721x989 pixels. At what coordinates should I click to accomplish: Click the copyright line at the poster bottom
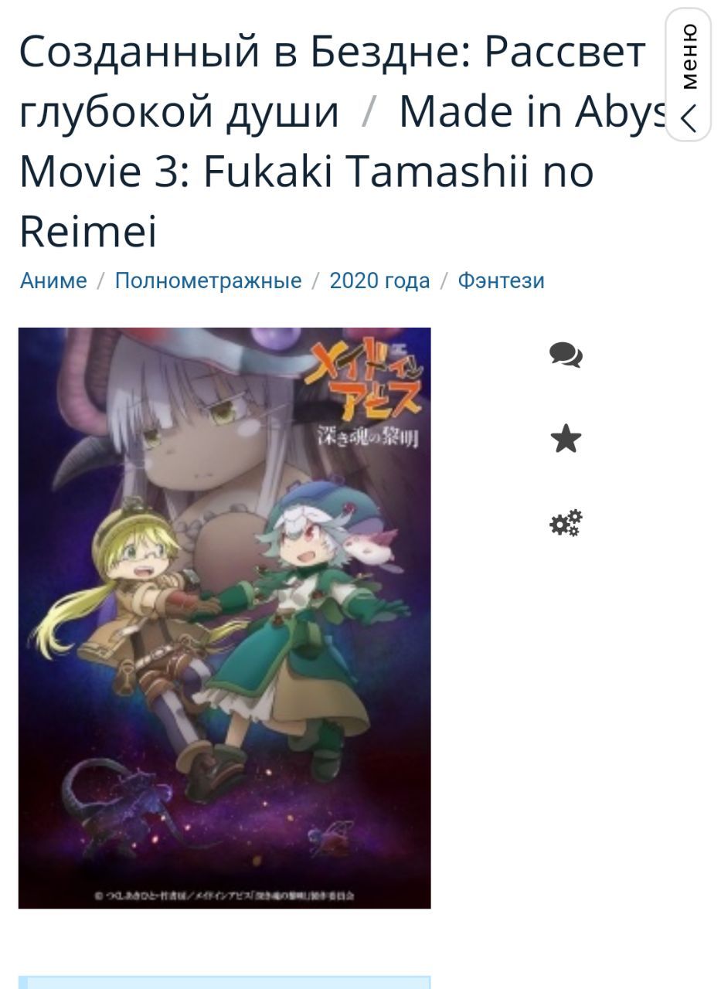coord(225,896)
